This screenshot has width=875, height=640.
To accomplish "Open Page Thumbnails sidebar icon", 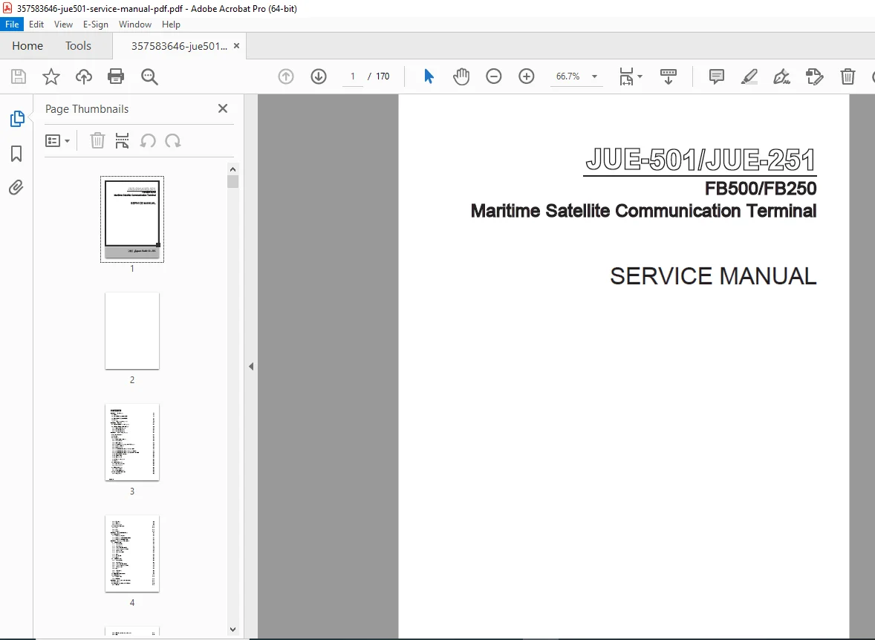I will click(x=17, y=119).
